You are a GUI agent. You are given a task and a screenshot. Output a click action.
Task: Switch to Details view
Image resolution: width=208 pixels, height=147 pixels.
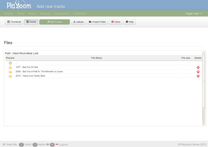31,22
